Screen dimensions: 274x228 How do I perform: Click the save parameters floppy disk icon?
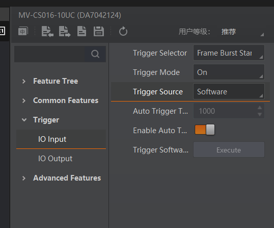(99, 31)
